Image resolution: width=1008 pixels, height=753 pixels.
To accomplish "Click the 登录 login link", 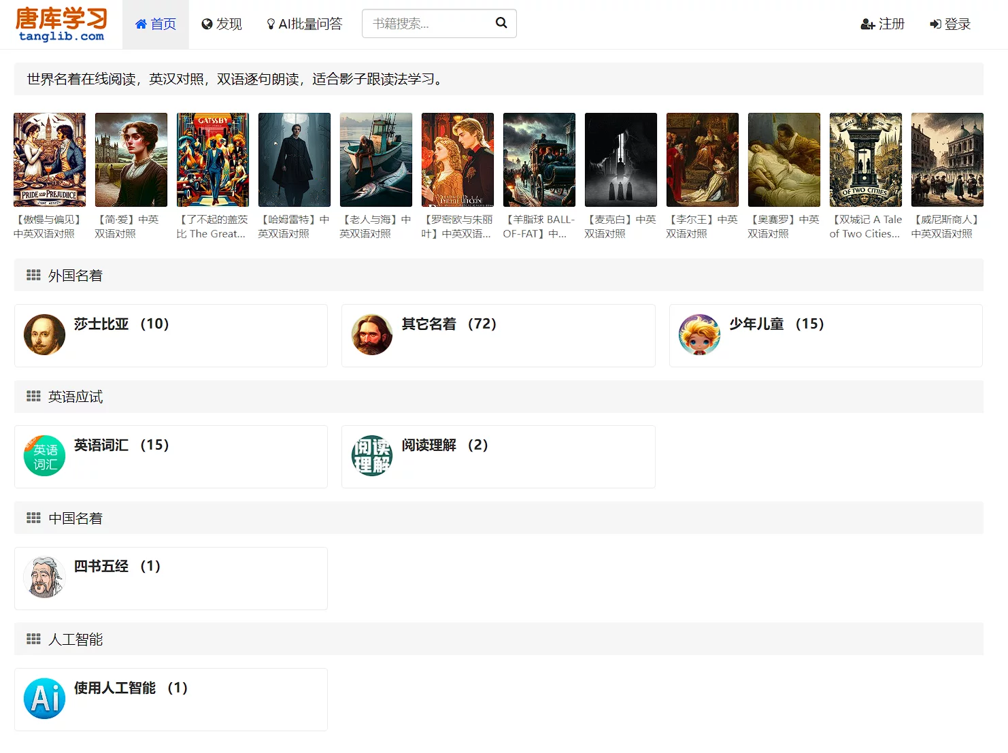I will pos(950,24).
